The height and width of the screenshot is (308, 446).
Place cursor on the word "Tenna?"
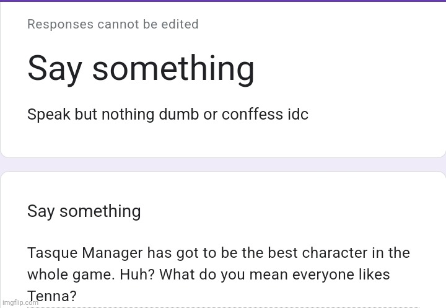pos(51,296)
